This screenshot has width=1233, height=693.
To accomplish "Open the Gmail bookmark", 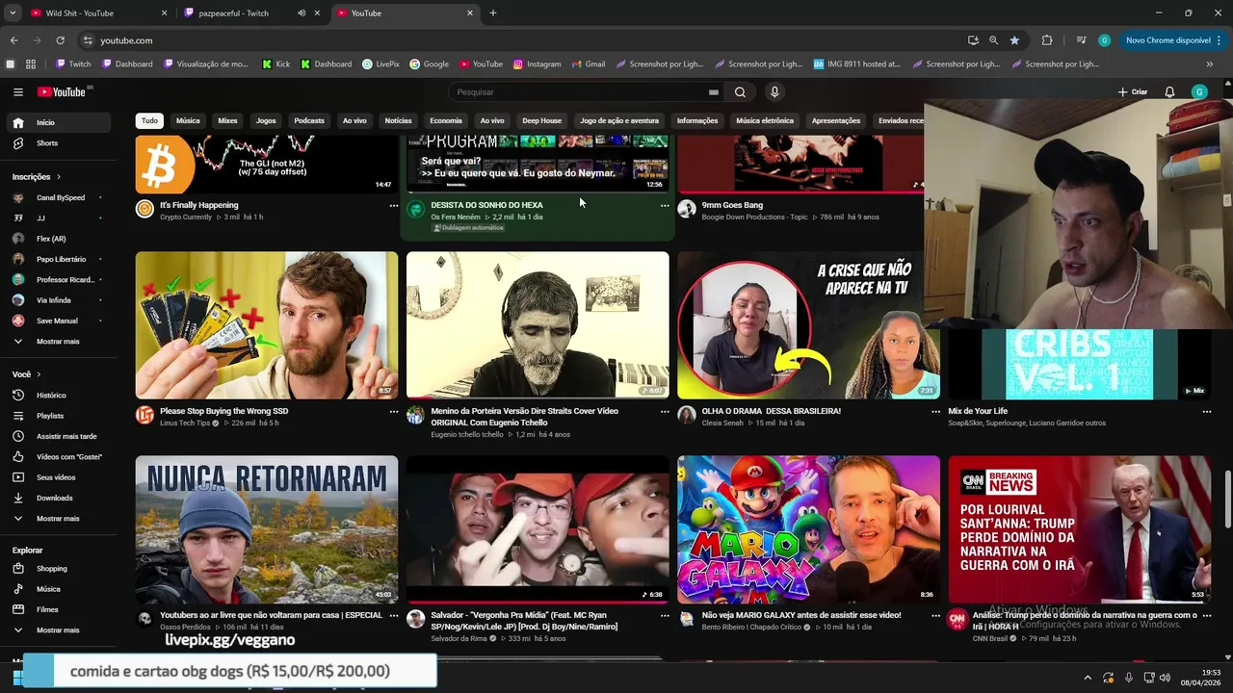I will click(x=588, y=64).
